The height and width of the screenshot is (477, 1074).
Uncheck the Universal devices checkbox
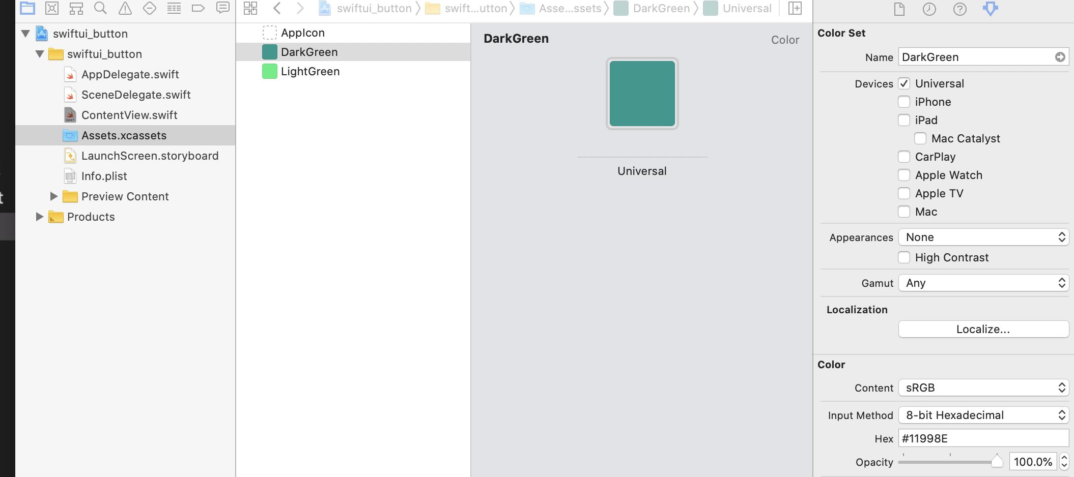pos(904,83)
